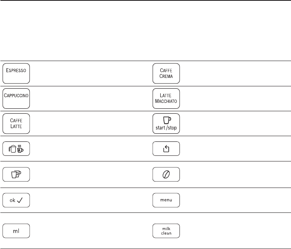Click the word clean on the milk button

166,234
